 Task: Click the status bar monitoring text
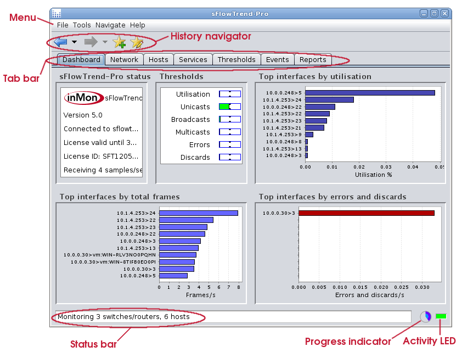[123, 317]
